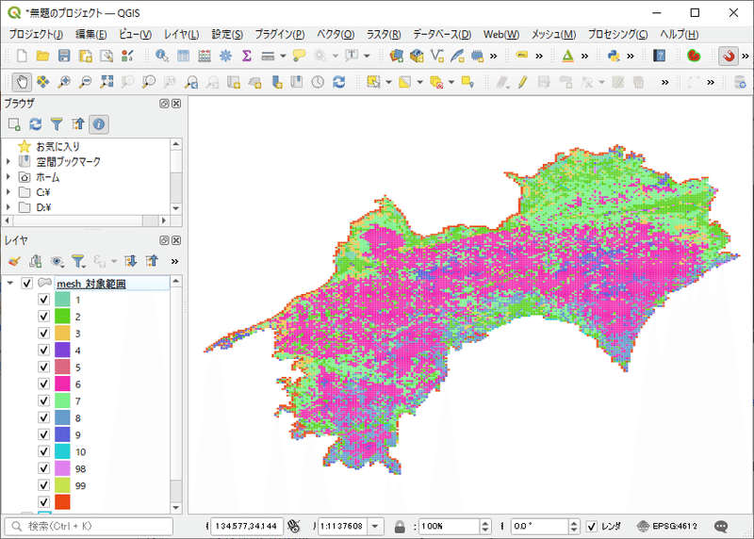Click the Zoom Full extent icon
Viewport: 754px width, 539px height.
point(107,82)
